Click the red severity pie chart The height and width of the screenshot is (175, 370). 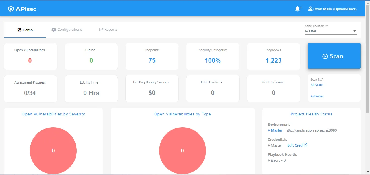[x=53, y=150]
